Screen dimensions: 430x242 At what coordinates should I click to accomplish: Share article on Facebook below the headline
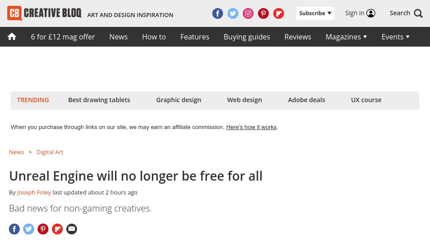click(x=14, y=229)
